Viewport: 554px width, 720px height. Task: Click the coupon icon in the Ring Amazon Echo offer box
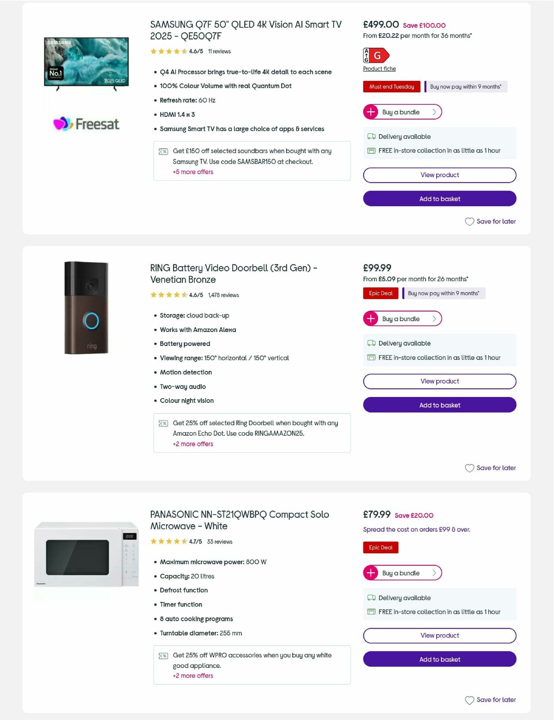[x=163, y=423]
